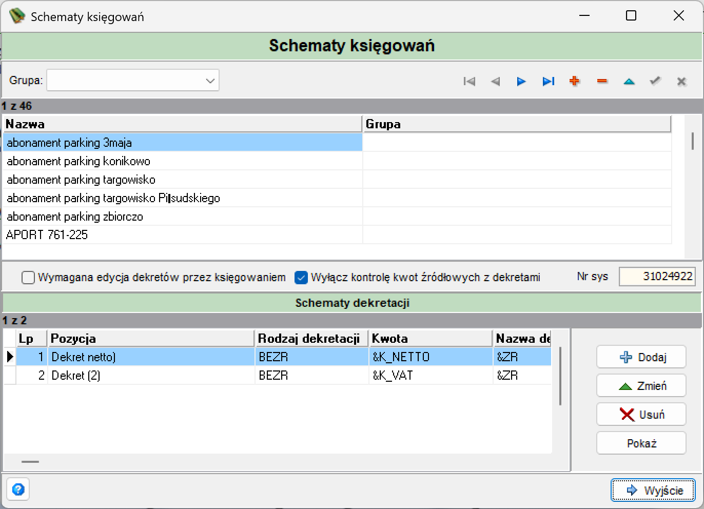Uncheck Wyłącz kontrolę kwot źródłowych checkbox
Screen dimensions: 704x509
pos(301,278)
